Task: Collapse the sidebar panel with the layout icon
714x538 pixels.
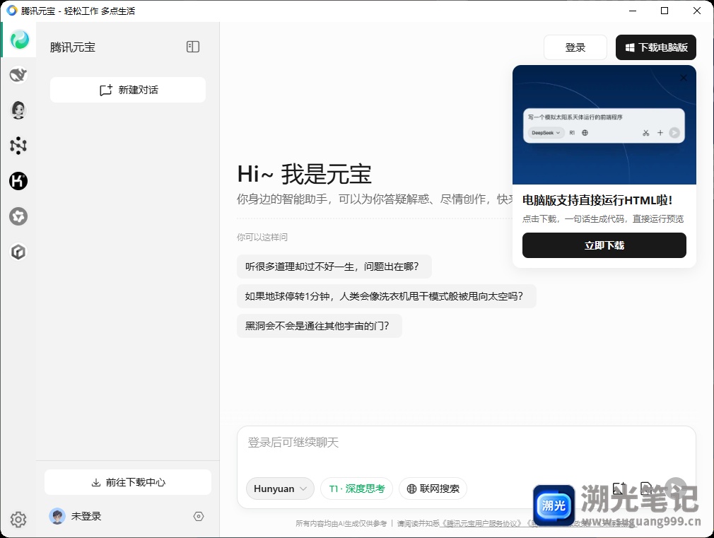Action: [x=193, y=47]
